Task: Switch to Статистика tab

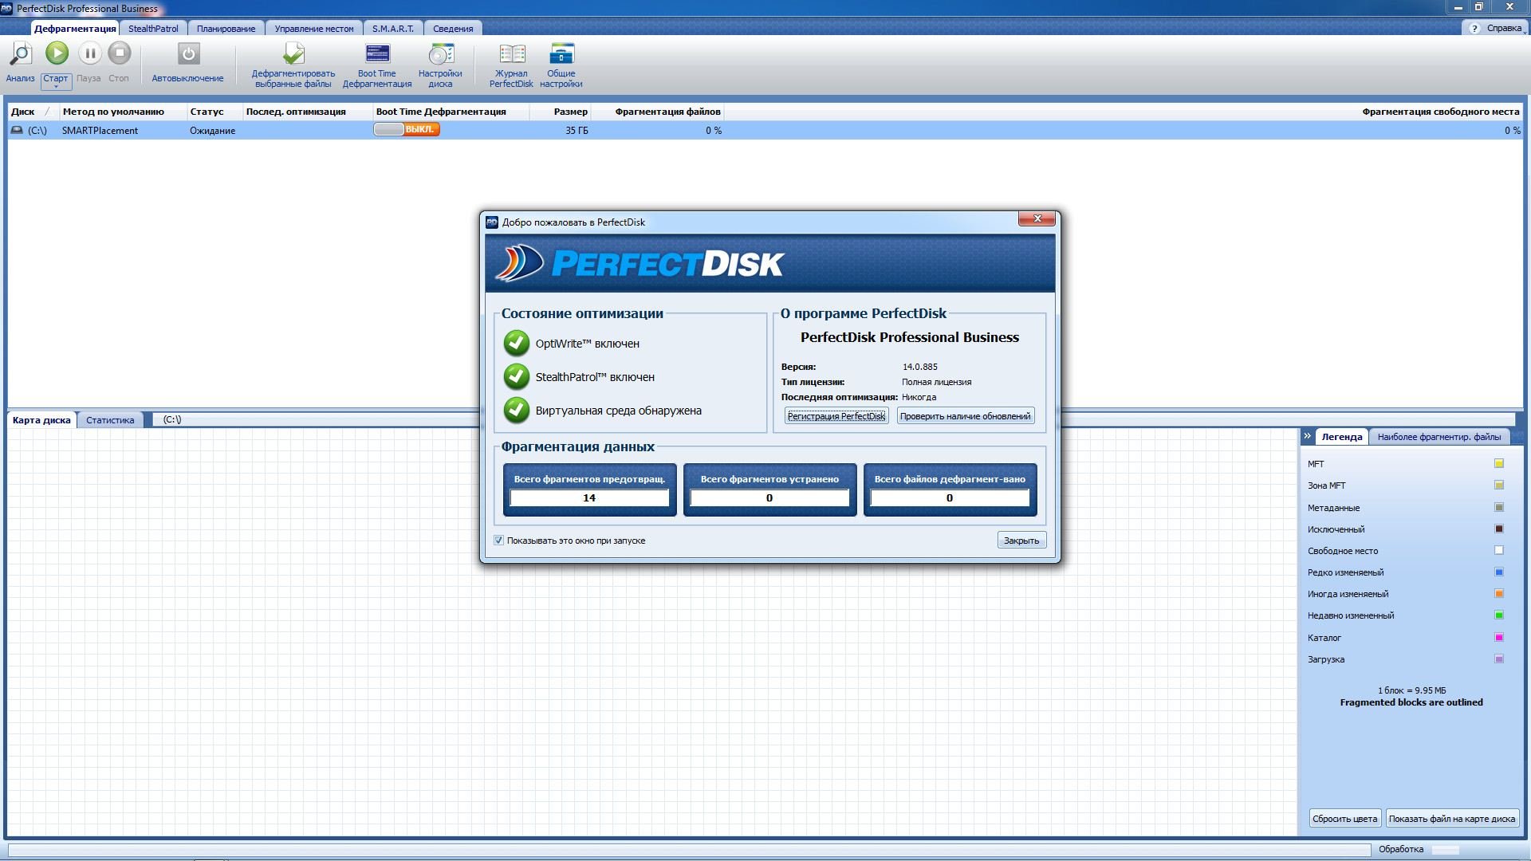Action: [x=110, y=420]
